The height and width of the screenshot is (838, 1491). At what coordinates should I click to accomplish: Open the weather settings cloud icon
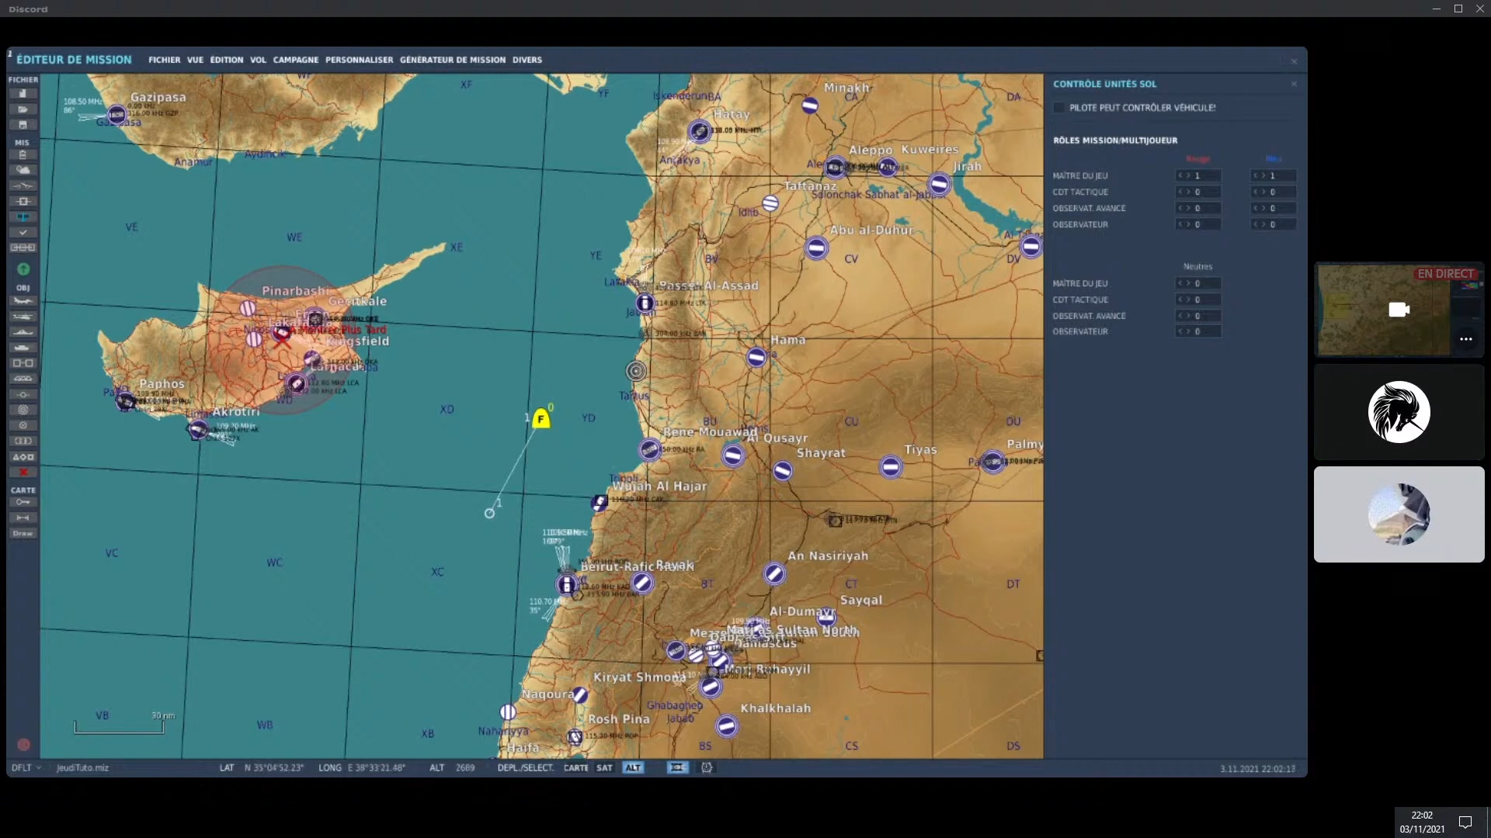click(23, 170)
